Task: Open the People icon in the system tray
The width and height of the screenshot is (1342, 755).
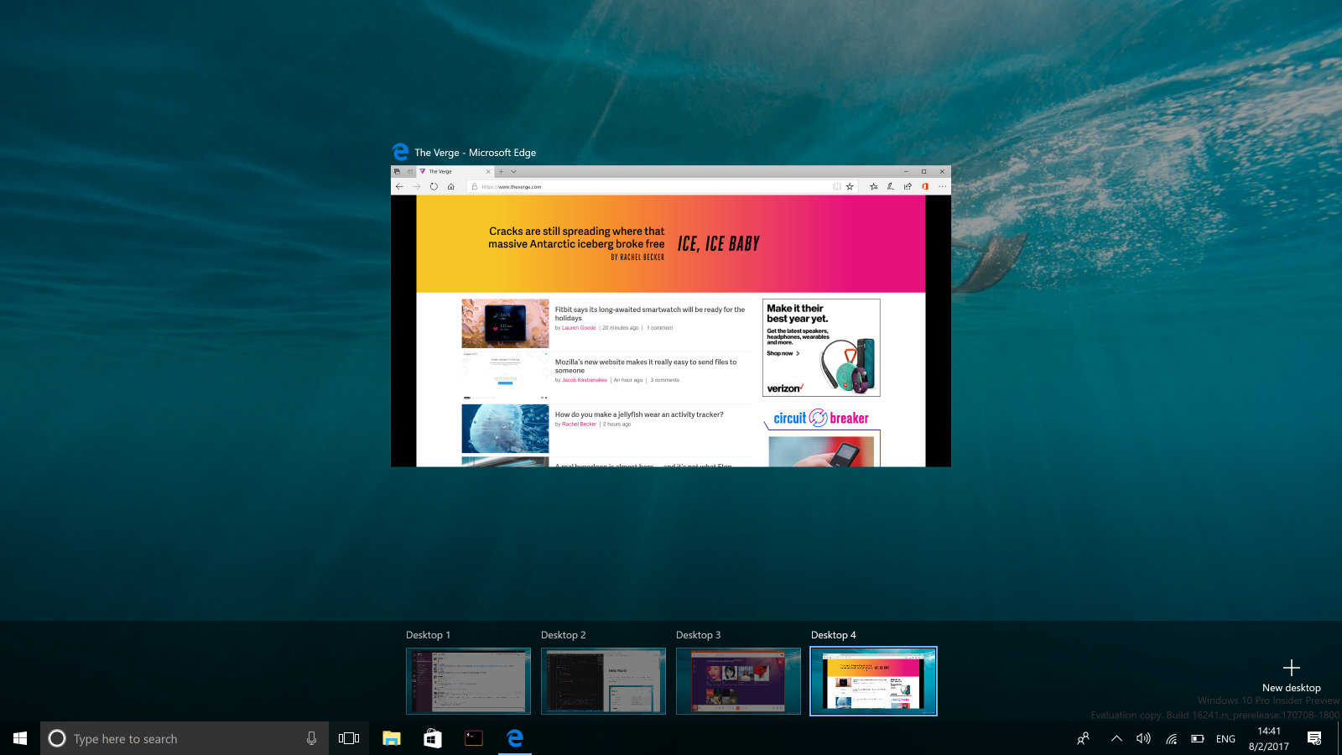Action: 1084,738
